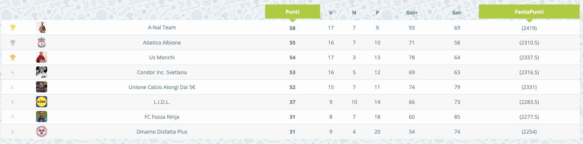Click the Condor Inc. Svetlana black-and-white avatar
The height and width of the screenshot is (144, 583).
point(42,72)
